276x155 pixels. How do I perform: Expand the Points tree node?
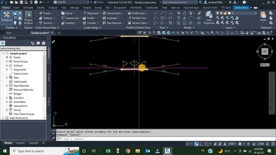coord(7,57)
